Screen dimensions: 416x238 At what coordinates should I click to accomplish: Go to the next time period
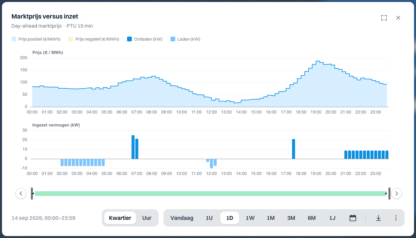[397, 193]
